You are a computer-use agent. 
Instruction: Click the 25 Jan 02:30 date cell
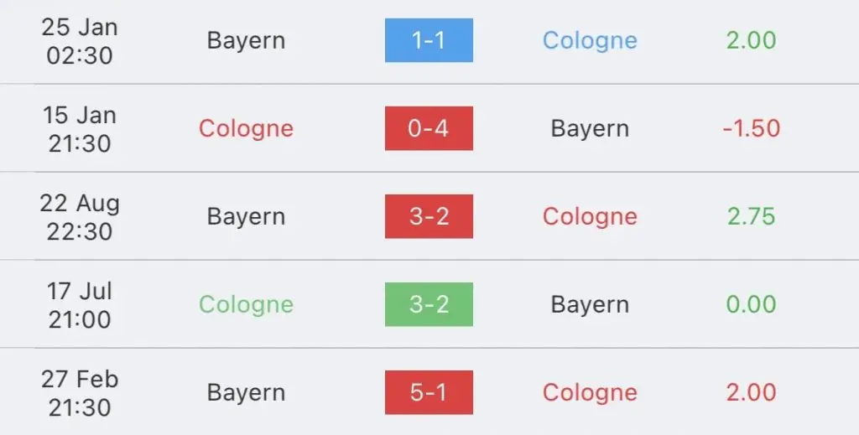(x=80, y=41)
